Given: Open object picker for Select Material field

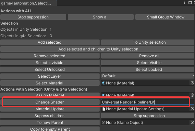Looking at the screenshot, I should (x=192, y=83).
